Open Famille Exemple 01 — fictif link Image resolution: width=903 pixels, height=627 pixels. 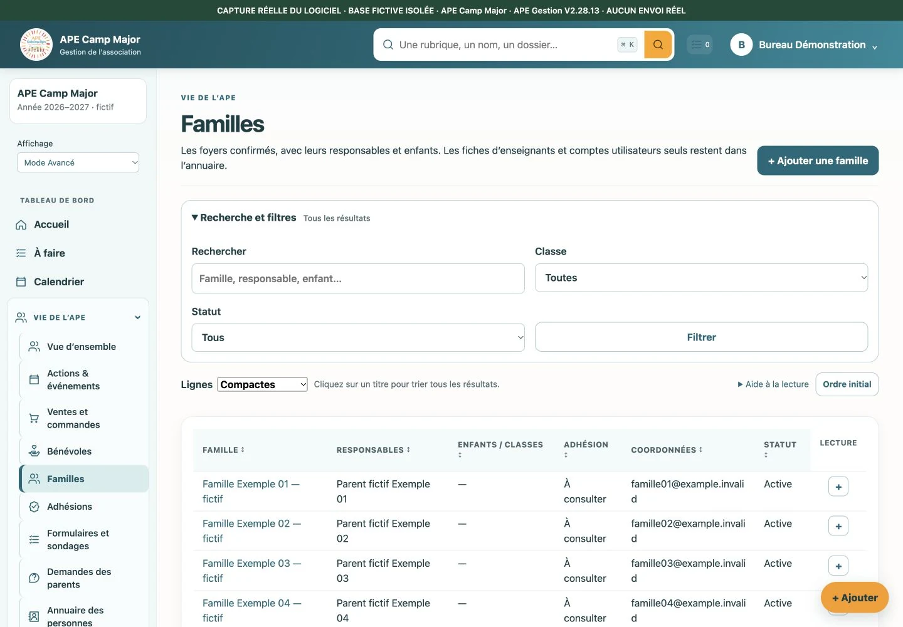point(251,492)
